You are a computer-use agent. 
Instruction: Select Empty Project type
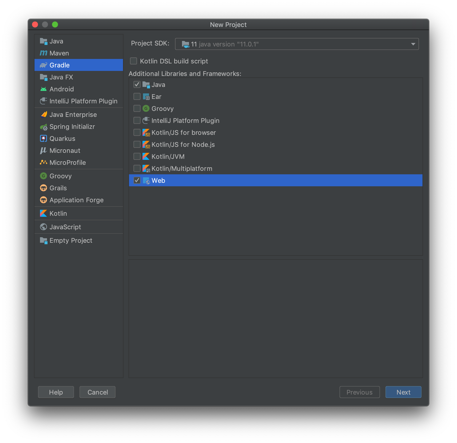pos(79,240)
